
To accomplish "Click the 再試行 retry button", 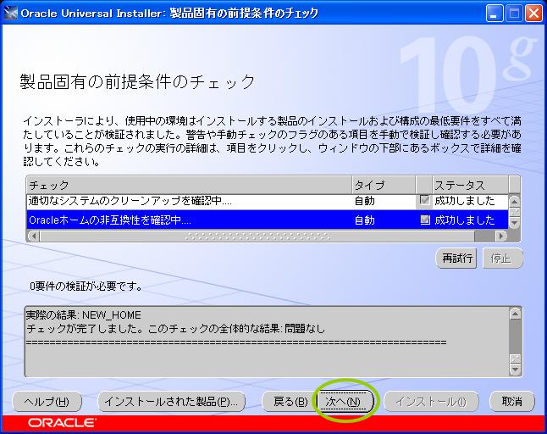I will click(456, 259).
